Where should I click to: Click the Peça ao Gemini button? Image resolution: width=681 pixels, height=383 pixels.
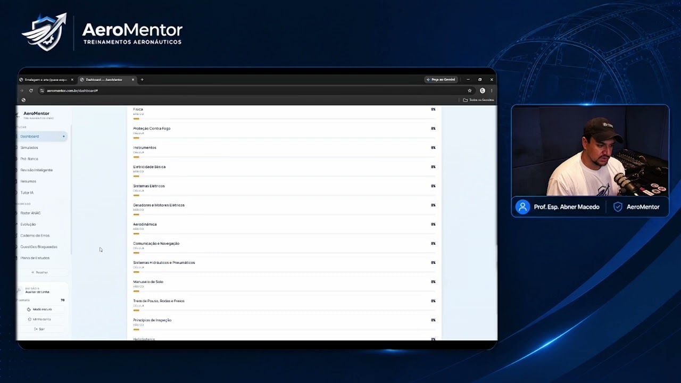point(441,80)
